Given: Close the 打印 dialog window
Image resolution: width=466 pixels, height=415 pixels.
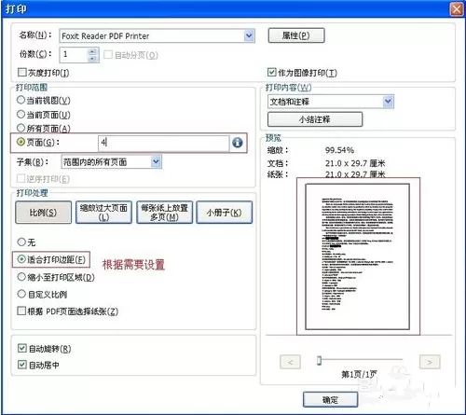Looking at the screenshot, I should 456,9.
